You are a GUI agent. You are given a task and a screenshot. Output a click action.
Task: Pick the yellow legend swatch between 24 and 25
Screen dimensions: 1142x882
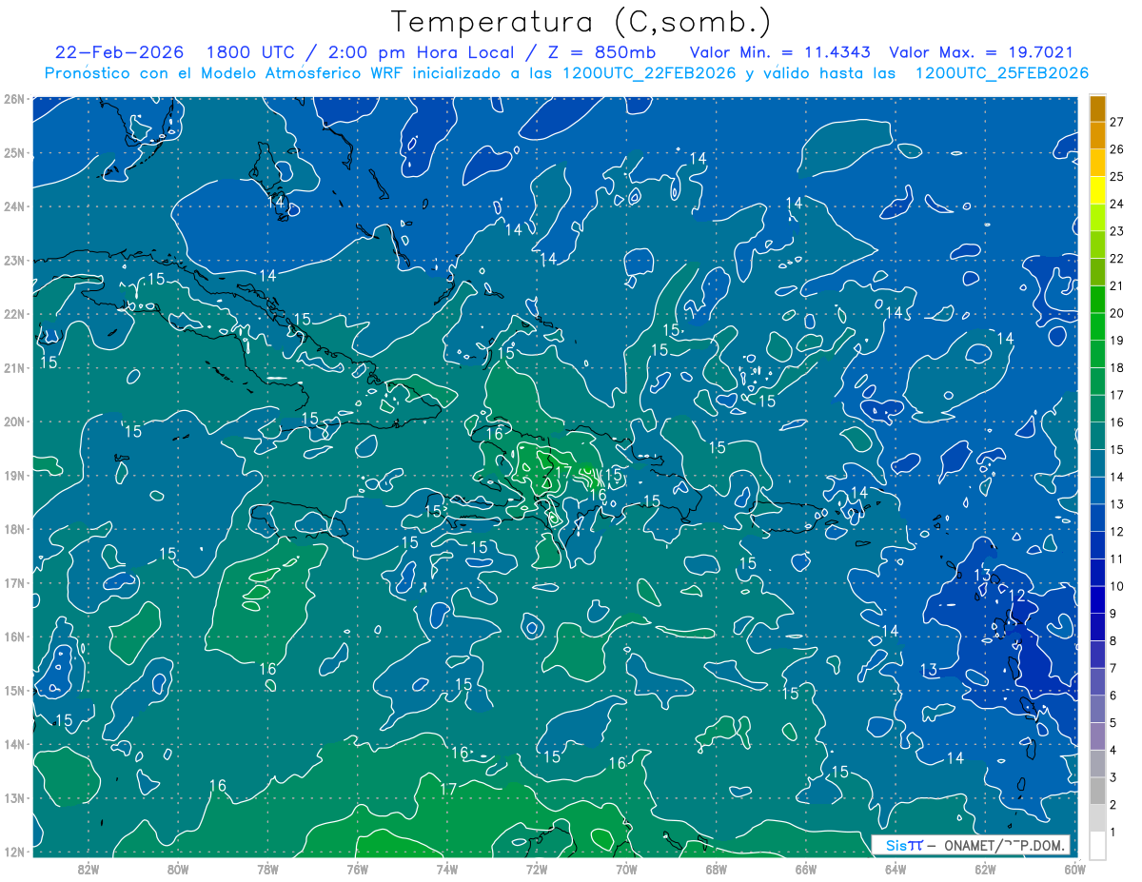pos(1098,190)
